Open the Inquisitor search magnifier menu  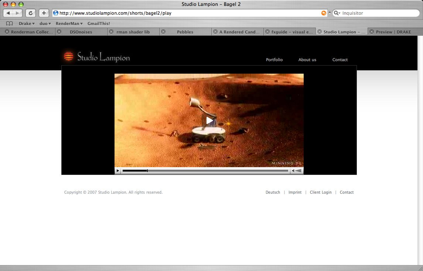pyautogui.click(x=337, y=13)
